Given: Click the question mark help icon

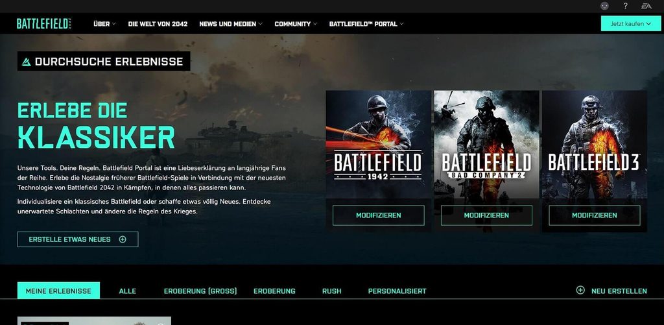Looking at the screenshot, I should (x=625, y=6).
